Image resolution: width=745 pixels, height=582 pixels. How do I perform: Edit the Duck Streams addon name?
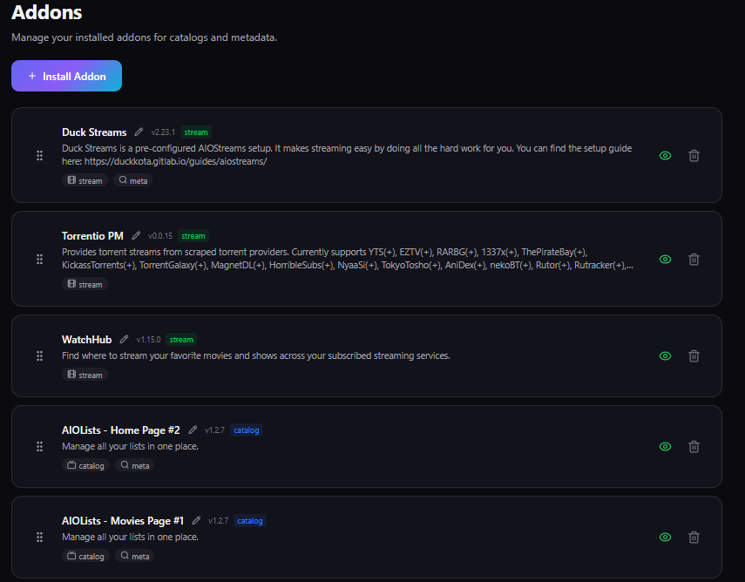[139, 132]
